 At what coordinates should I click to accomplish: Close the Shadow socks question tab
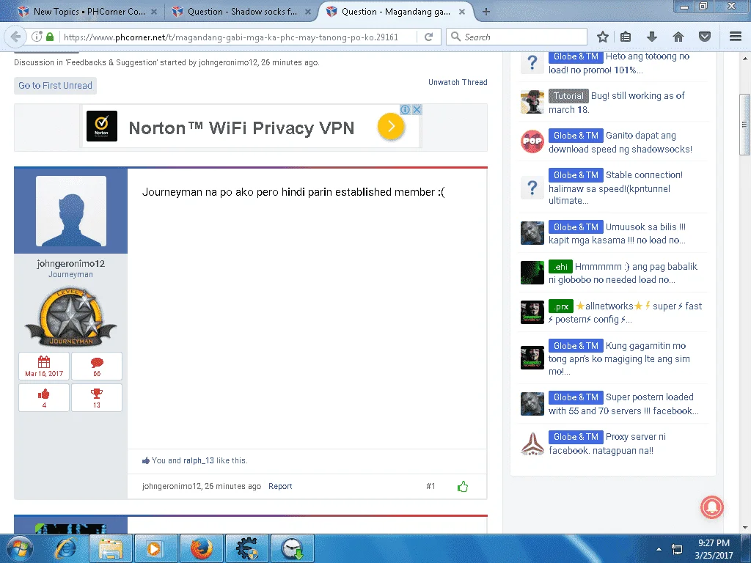click(308, 12)
